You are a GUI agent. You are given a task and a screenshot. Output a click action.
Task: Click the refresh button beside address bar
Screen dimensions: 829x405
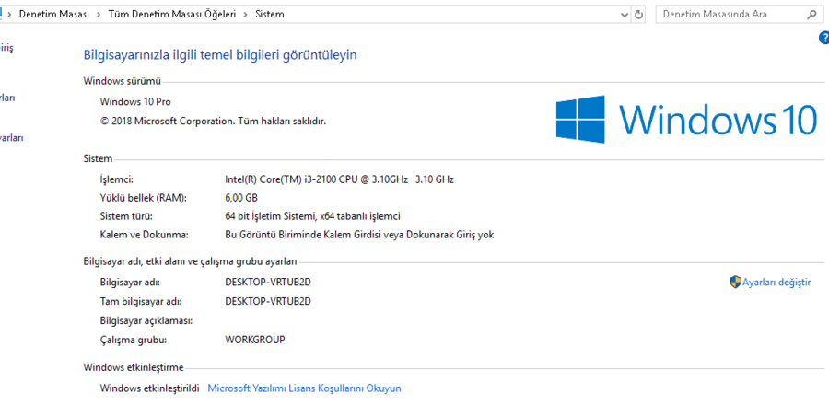[x=638, y=14]
